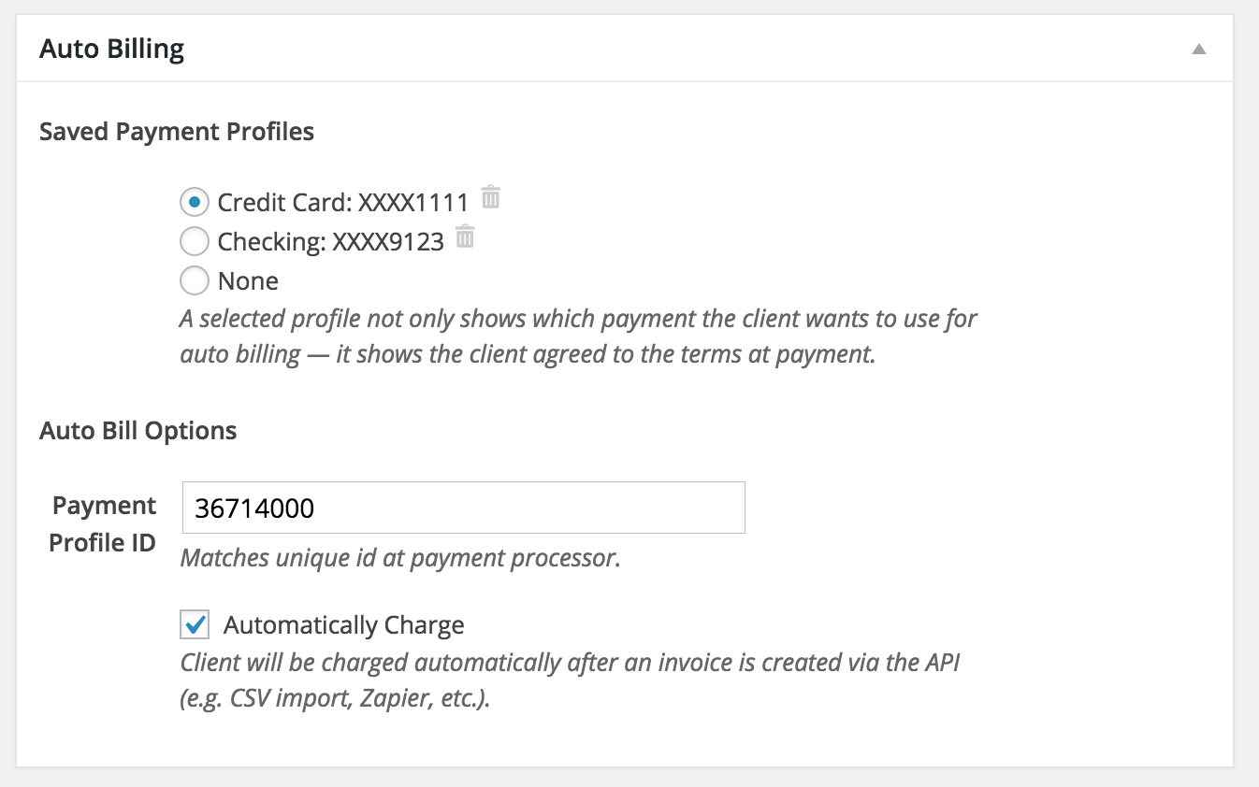Delete the Credit Card XXXX1111 payment profile

tap(490, 197)
